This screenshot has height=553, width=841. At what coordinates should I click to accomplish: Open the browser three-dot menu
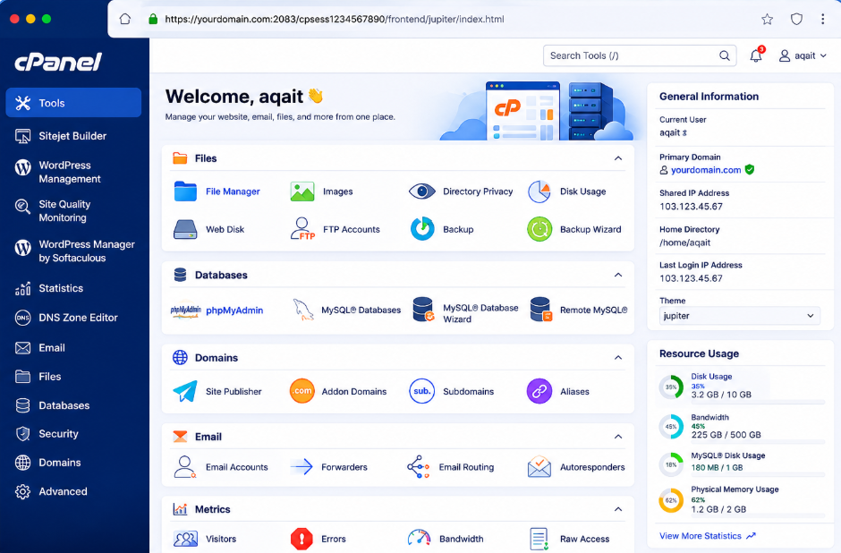pyautogui.click(x=822, y=20)
